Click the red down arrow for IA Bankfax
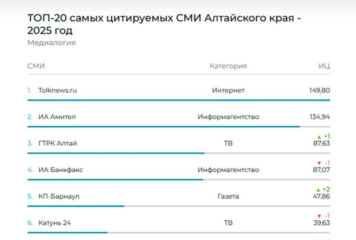Image resolution: width=356 pixels, height=240 pixels. point(319,163)
